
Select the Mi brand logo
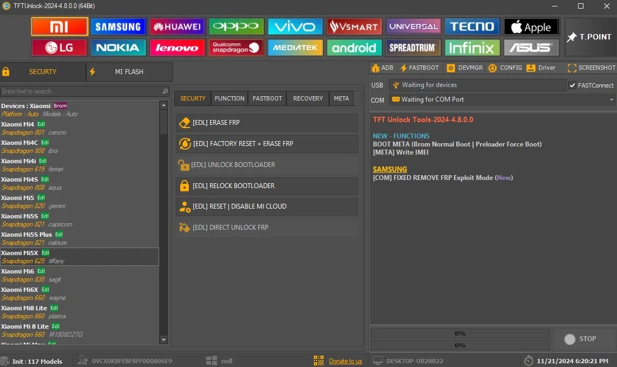pos(60,26)
